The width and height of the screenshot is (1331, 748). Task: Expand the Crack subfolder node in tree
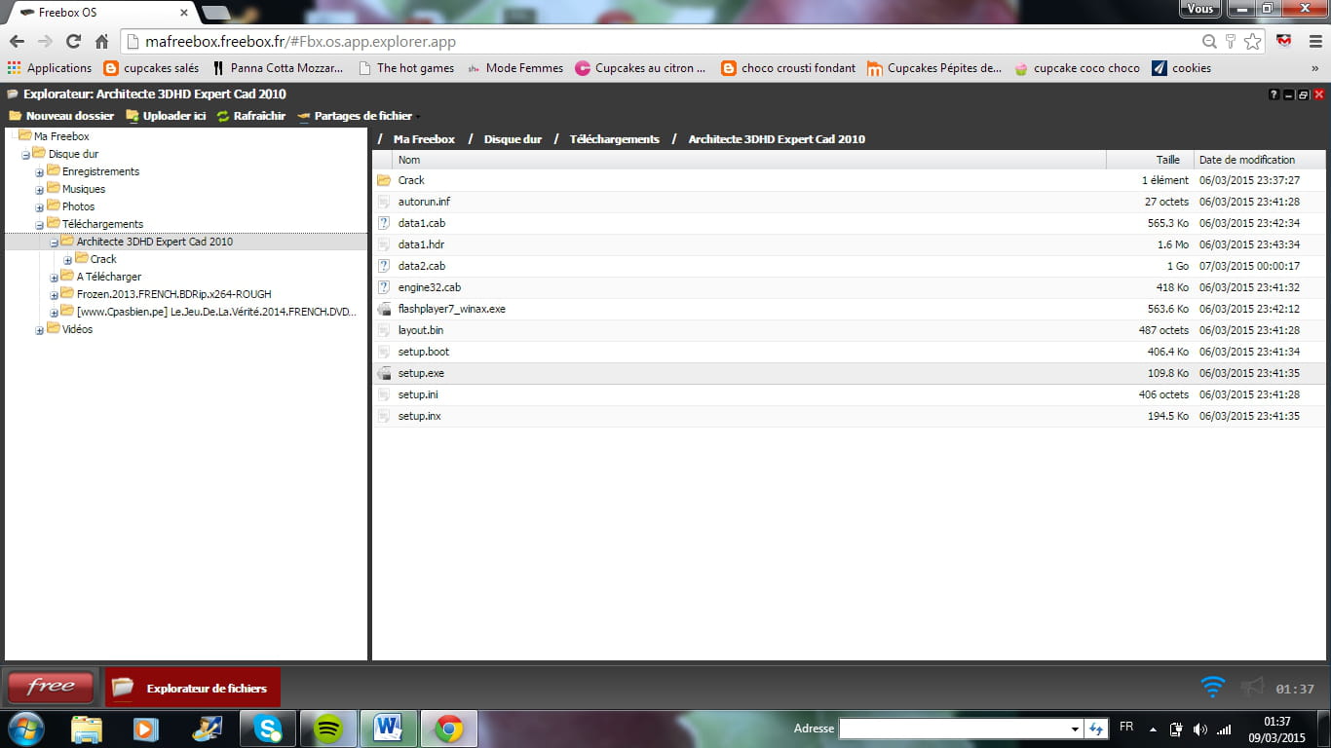click(68, 260)
